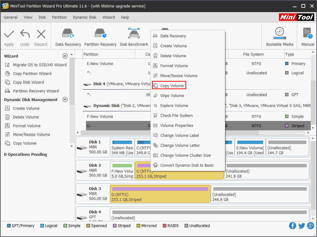This screenshot has width=317, height=237.
Task: Click the Partition column header
Action: 109,54
